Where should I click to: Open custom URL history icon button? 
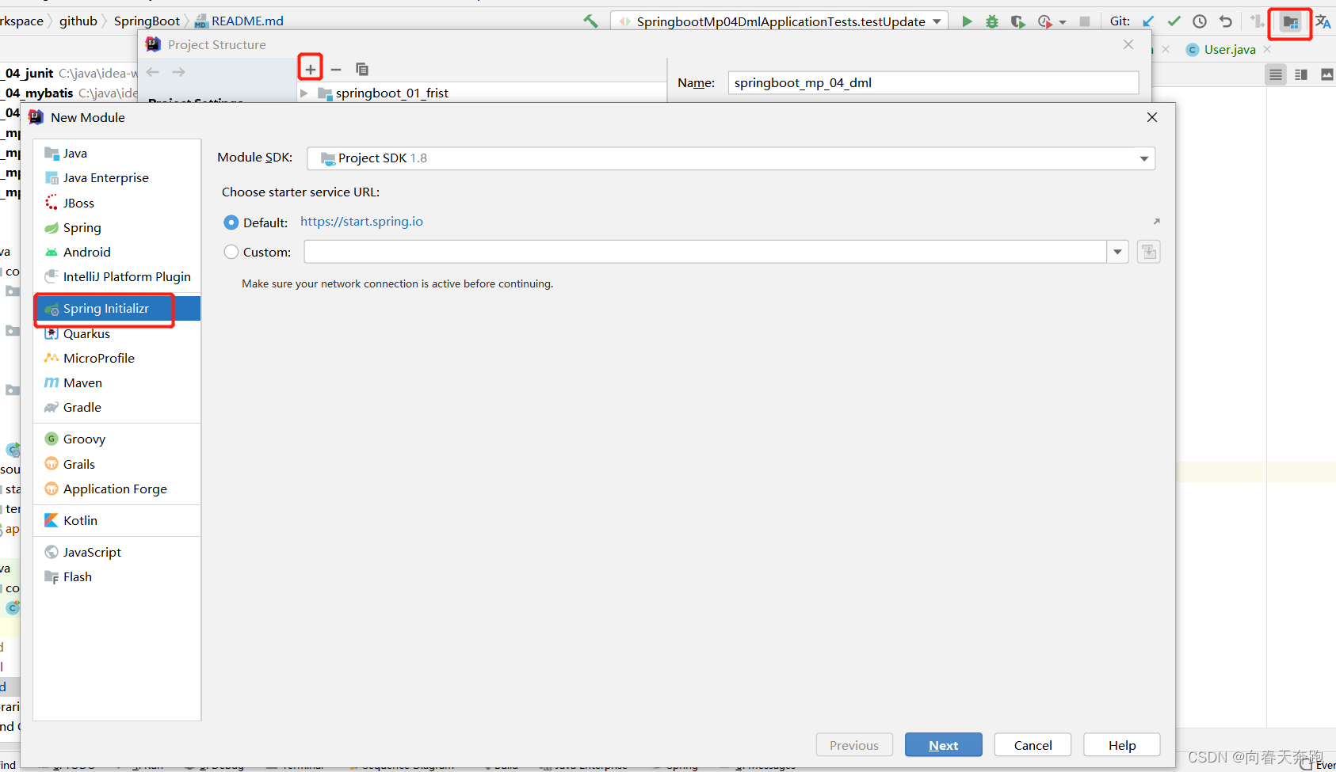(x=1149, y=252)
